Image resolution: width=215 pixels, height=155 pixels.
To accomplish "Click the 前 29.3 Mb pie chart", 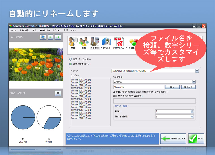I will (x=23, y=117).
